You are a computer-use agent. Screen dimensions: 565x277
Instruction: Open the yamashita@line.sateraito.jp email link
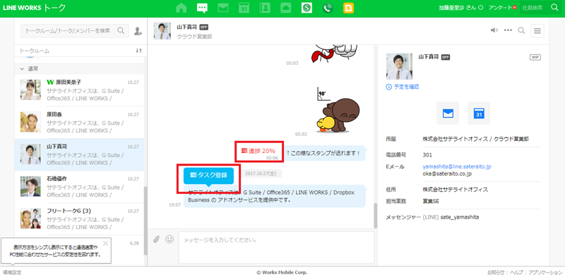[x=457, y=167]
